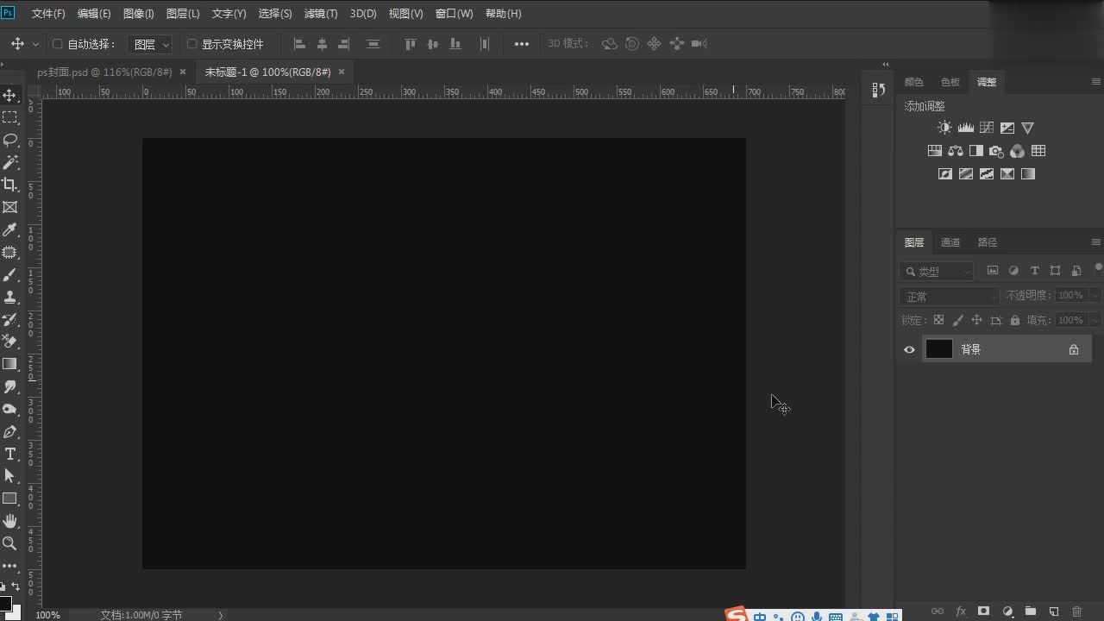Enable the 显示变换控件 checkbox
The width and height of the screenshot is (1104, 621).
pos(192,44)
